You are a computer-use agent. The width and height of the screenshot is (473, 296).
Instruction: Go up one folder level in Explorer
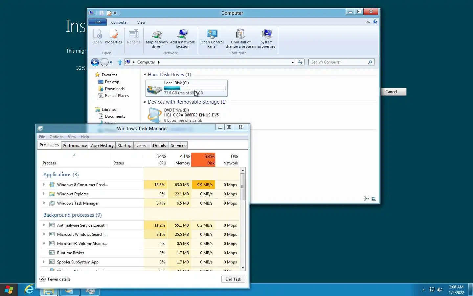coord(120,62)
